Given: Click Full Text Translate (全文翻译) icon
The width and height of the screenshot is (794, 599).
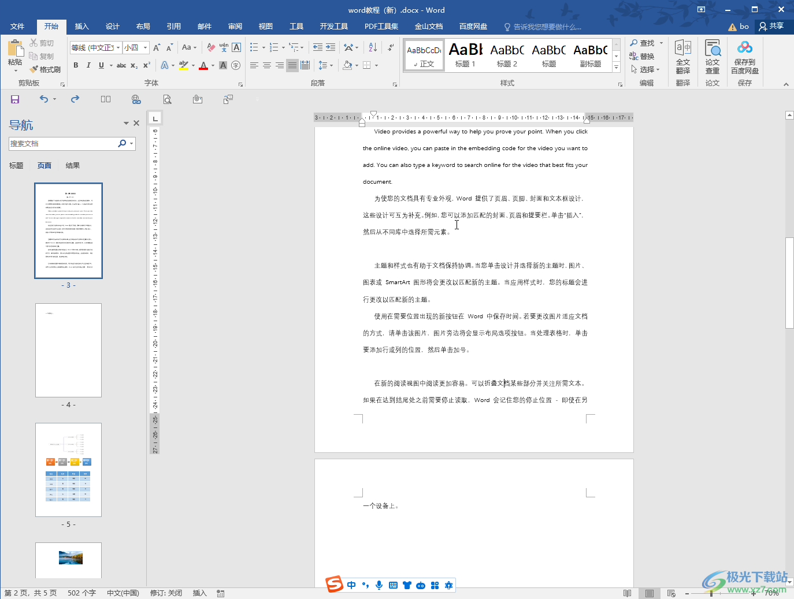Looking at the screenshot, I should click(683, 57).
